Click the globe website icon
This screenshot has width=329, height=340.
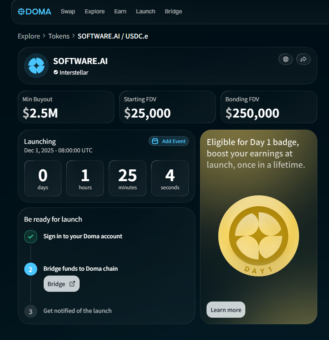point(286,59)
